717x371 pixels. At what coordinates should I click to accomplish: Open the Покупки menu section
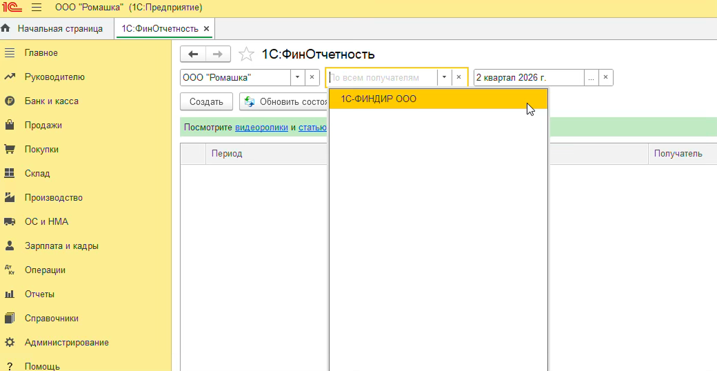coord(41,149)
